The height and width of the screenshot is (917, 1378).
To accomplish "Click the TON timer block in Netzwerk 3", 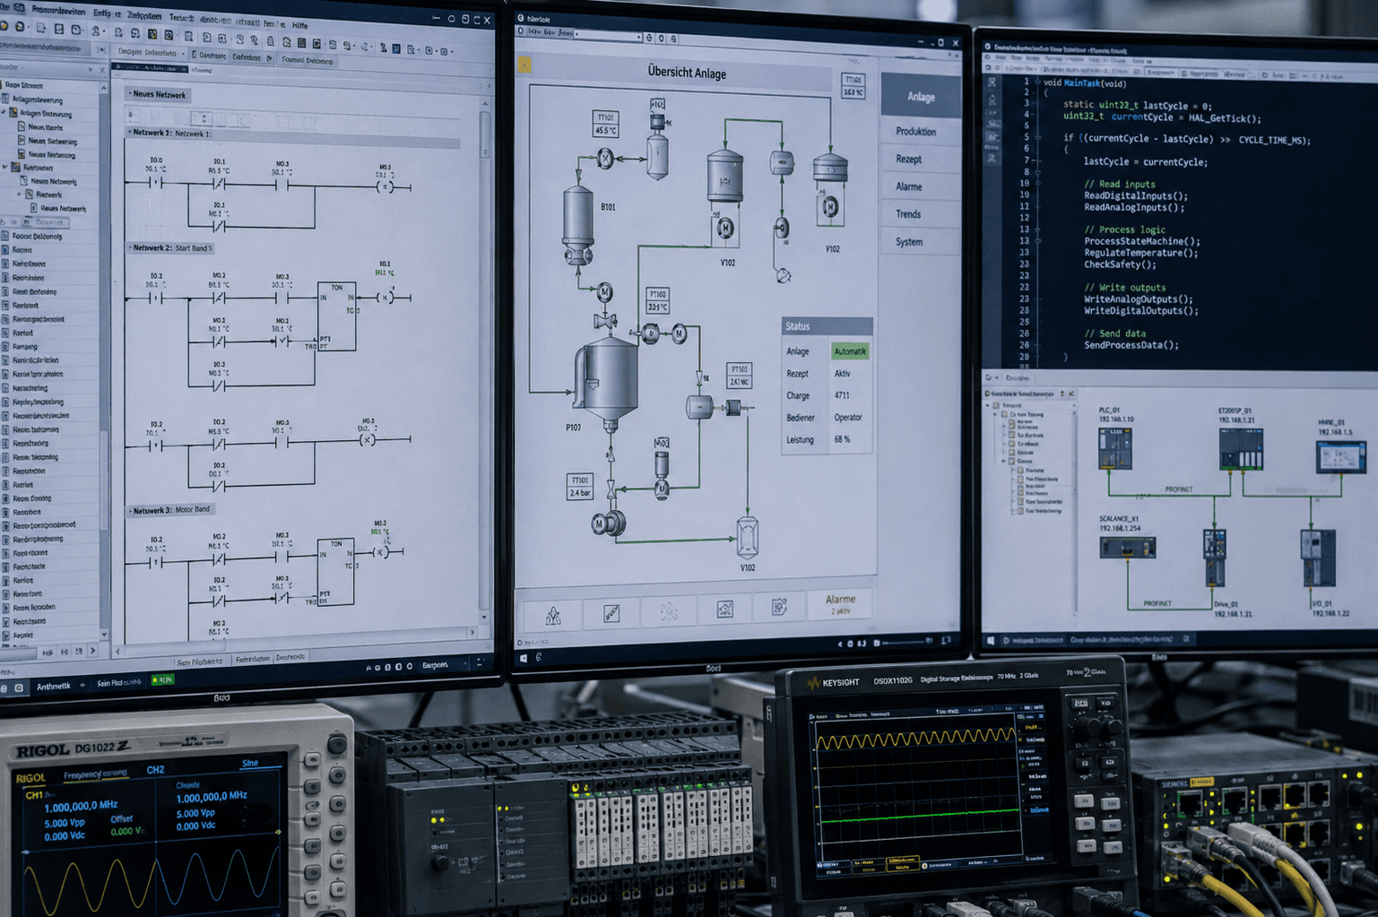I will click(x=336, y=571).
